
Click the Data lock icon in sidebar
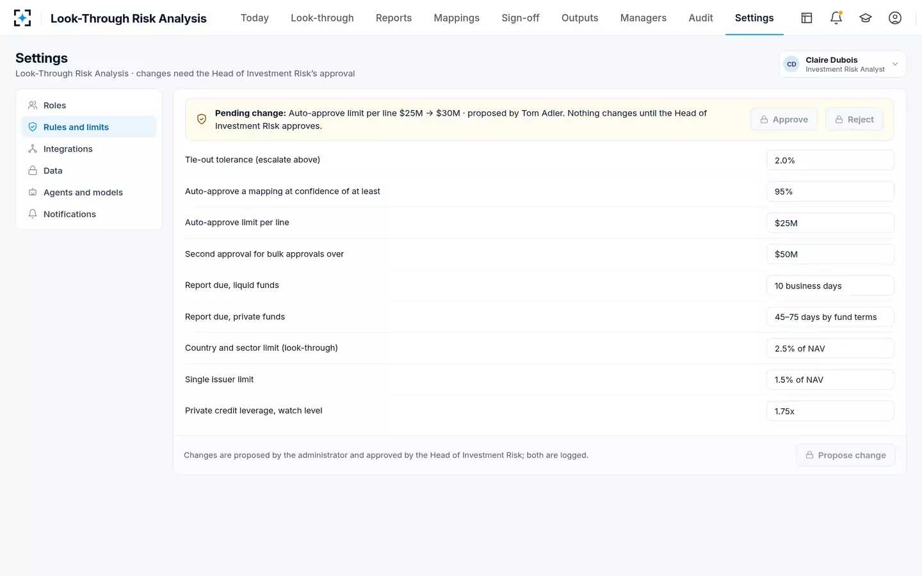[x=33, y=170]
